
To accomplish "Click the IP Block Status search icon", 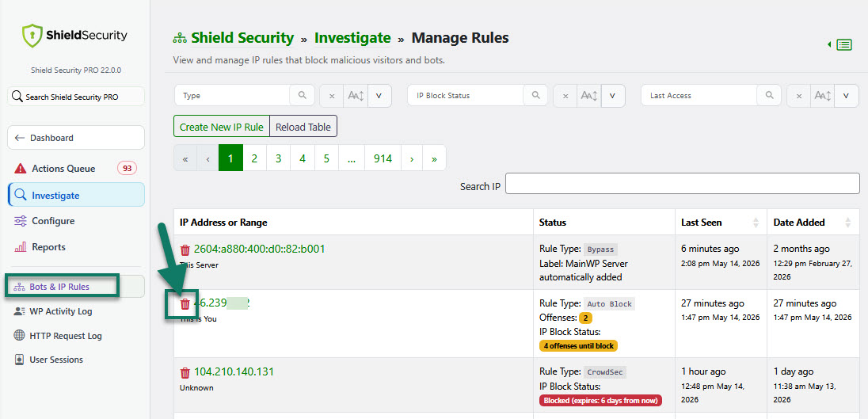I will [x=536, y=95].
